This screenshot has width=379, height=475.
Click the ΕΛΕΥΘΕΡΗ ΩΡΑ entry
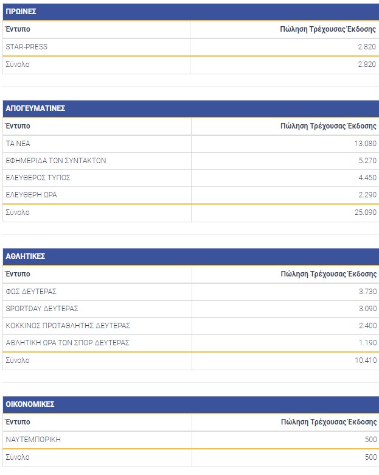coord(32,195)
